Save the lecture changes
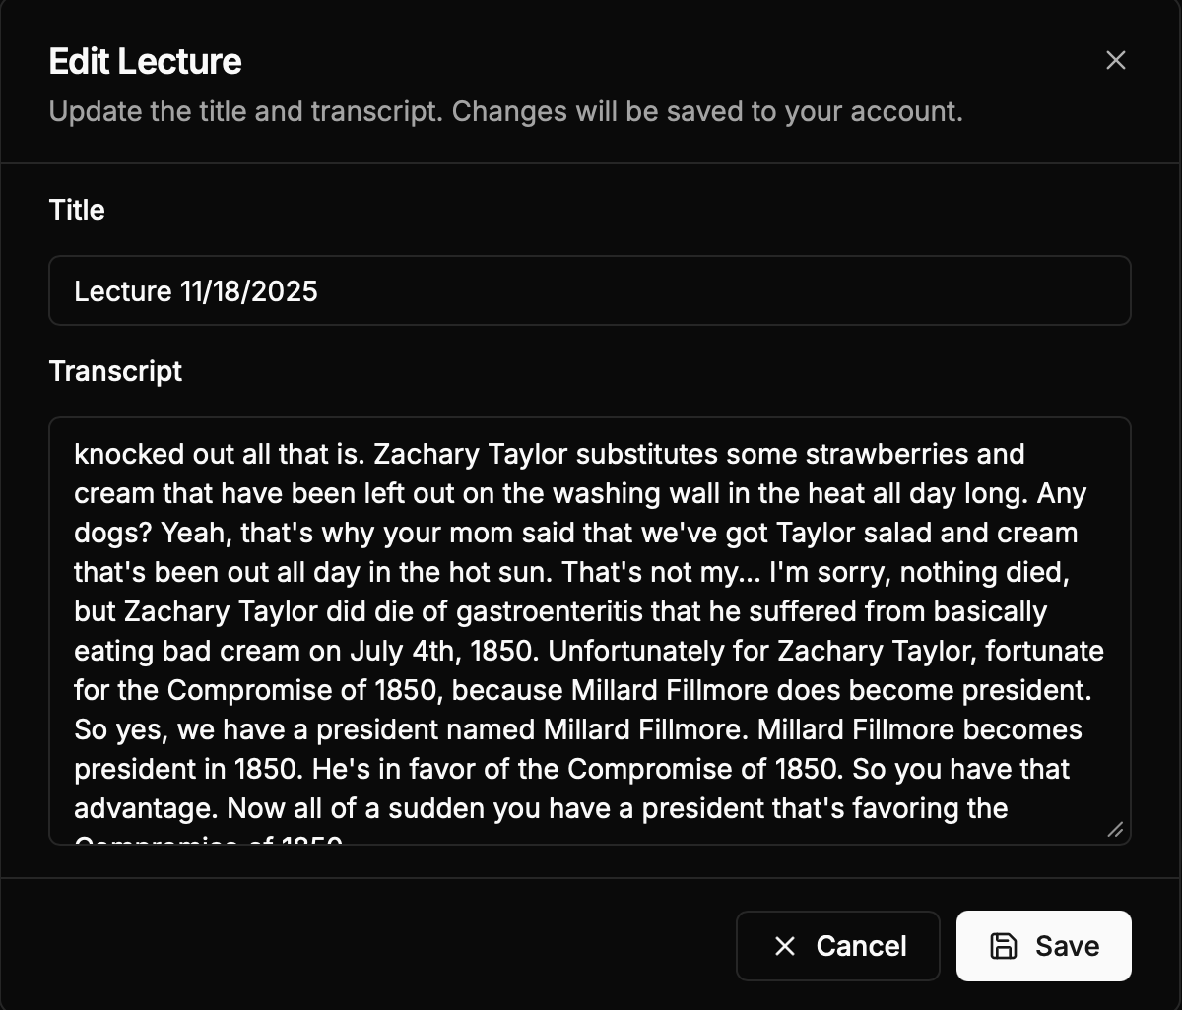Viewport: 1182px width, 1010px height. (1043, 946)
